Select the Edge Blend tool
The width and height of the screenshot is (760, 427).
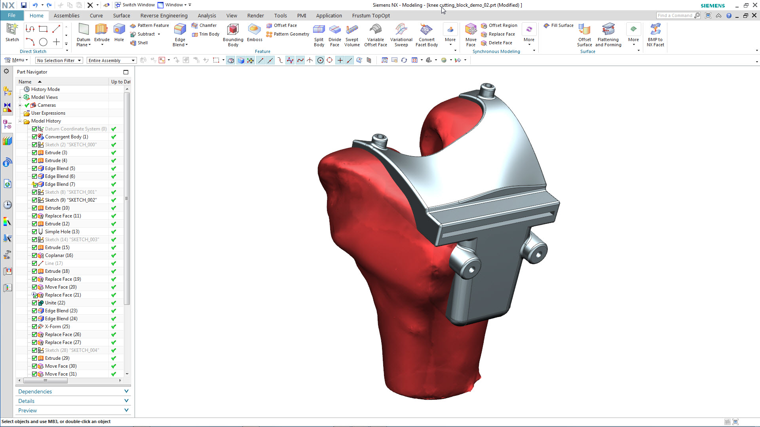point(180,30)
